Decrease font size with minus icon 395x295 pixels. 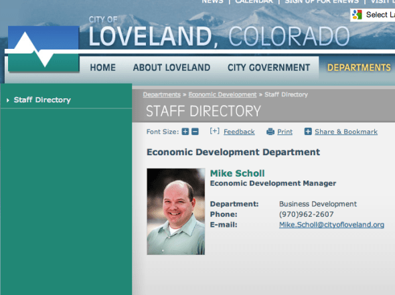(195, 132)
